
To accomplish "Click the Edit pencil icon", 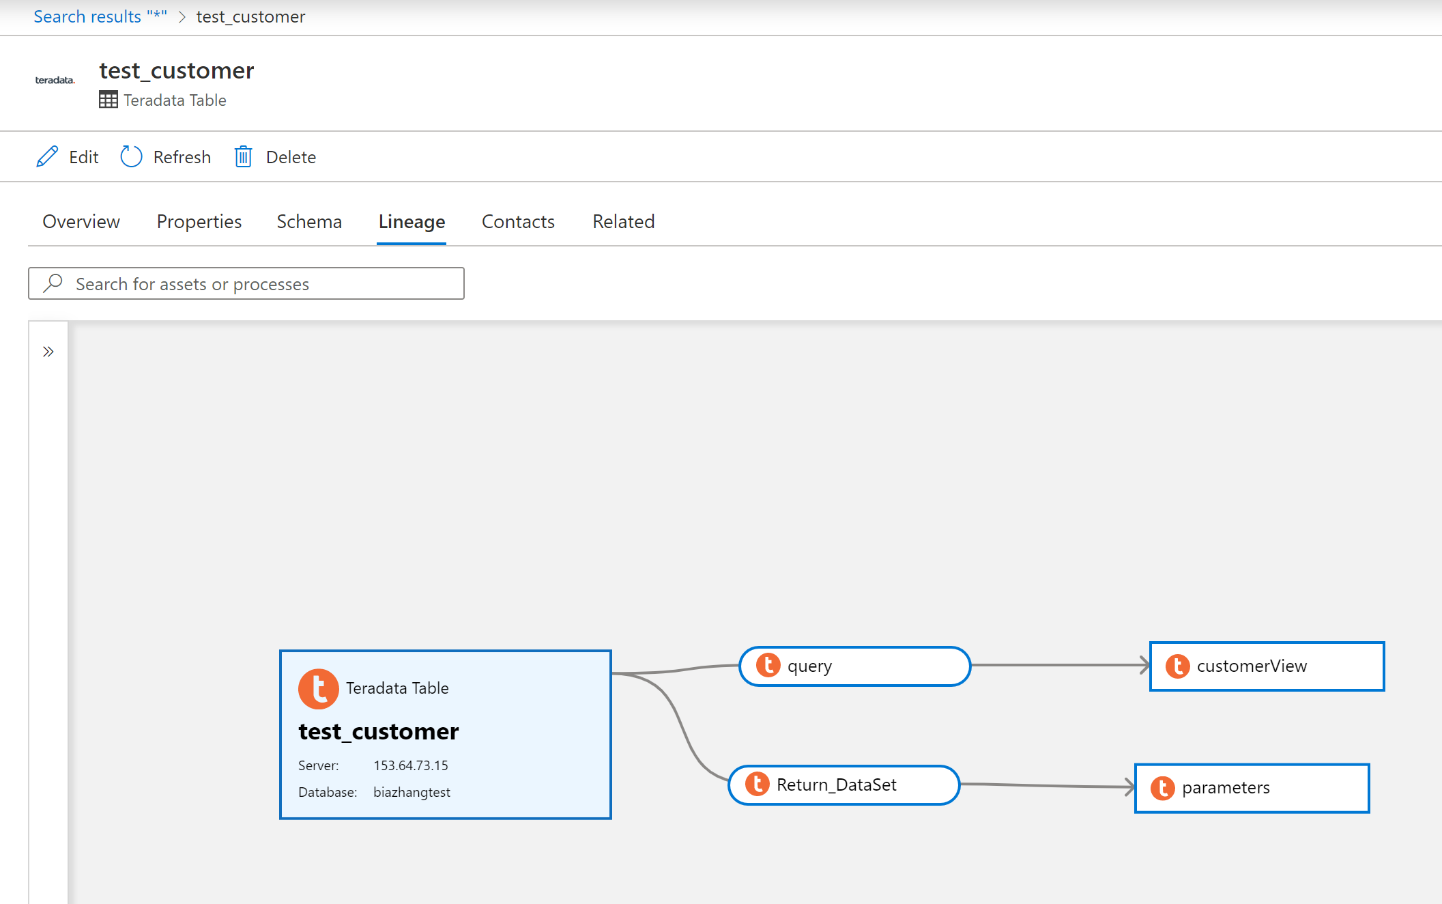I will (x=48, y=156).
